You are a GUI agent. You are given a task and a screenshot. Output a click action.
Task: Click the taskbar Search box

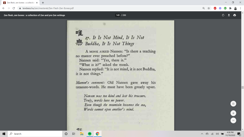[35, 134]
